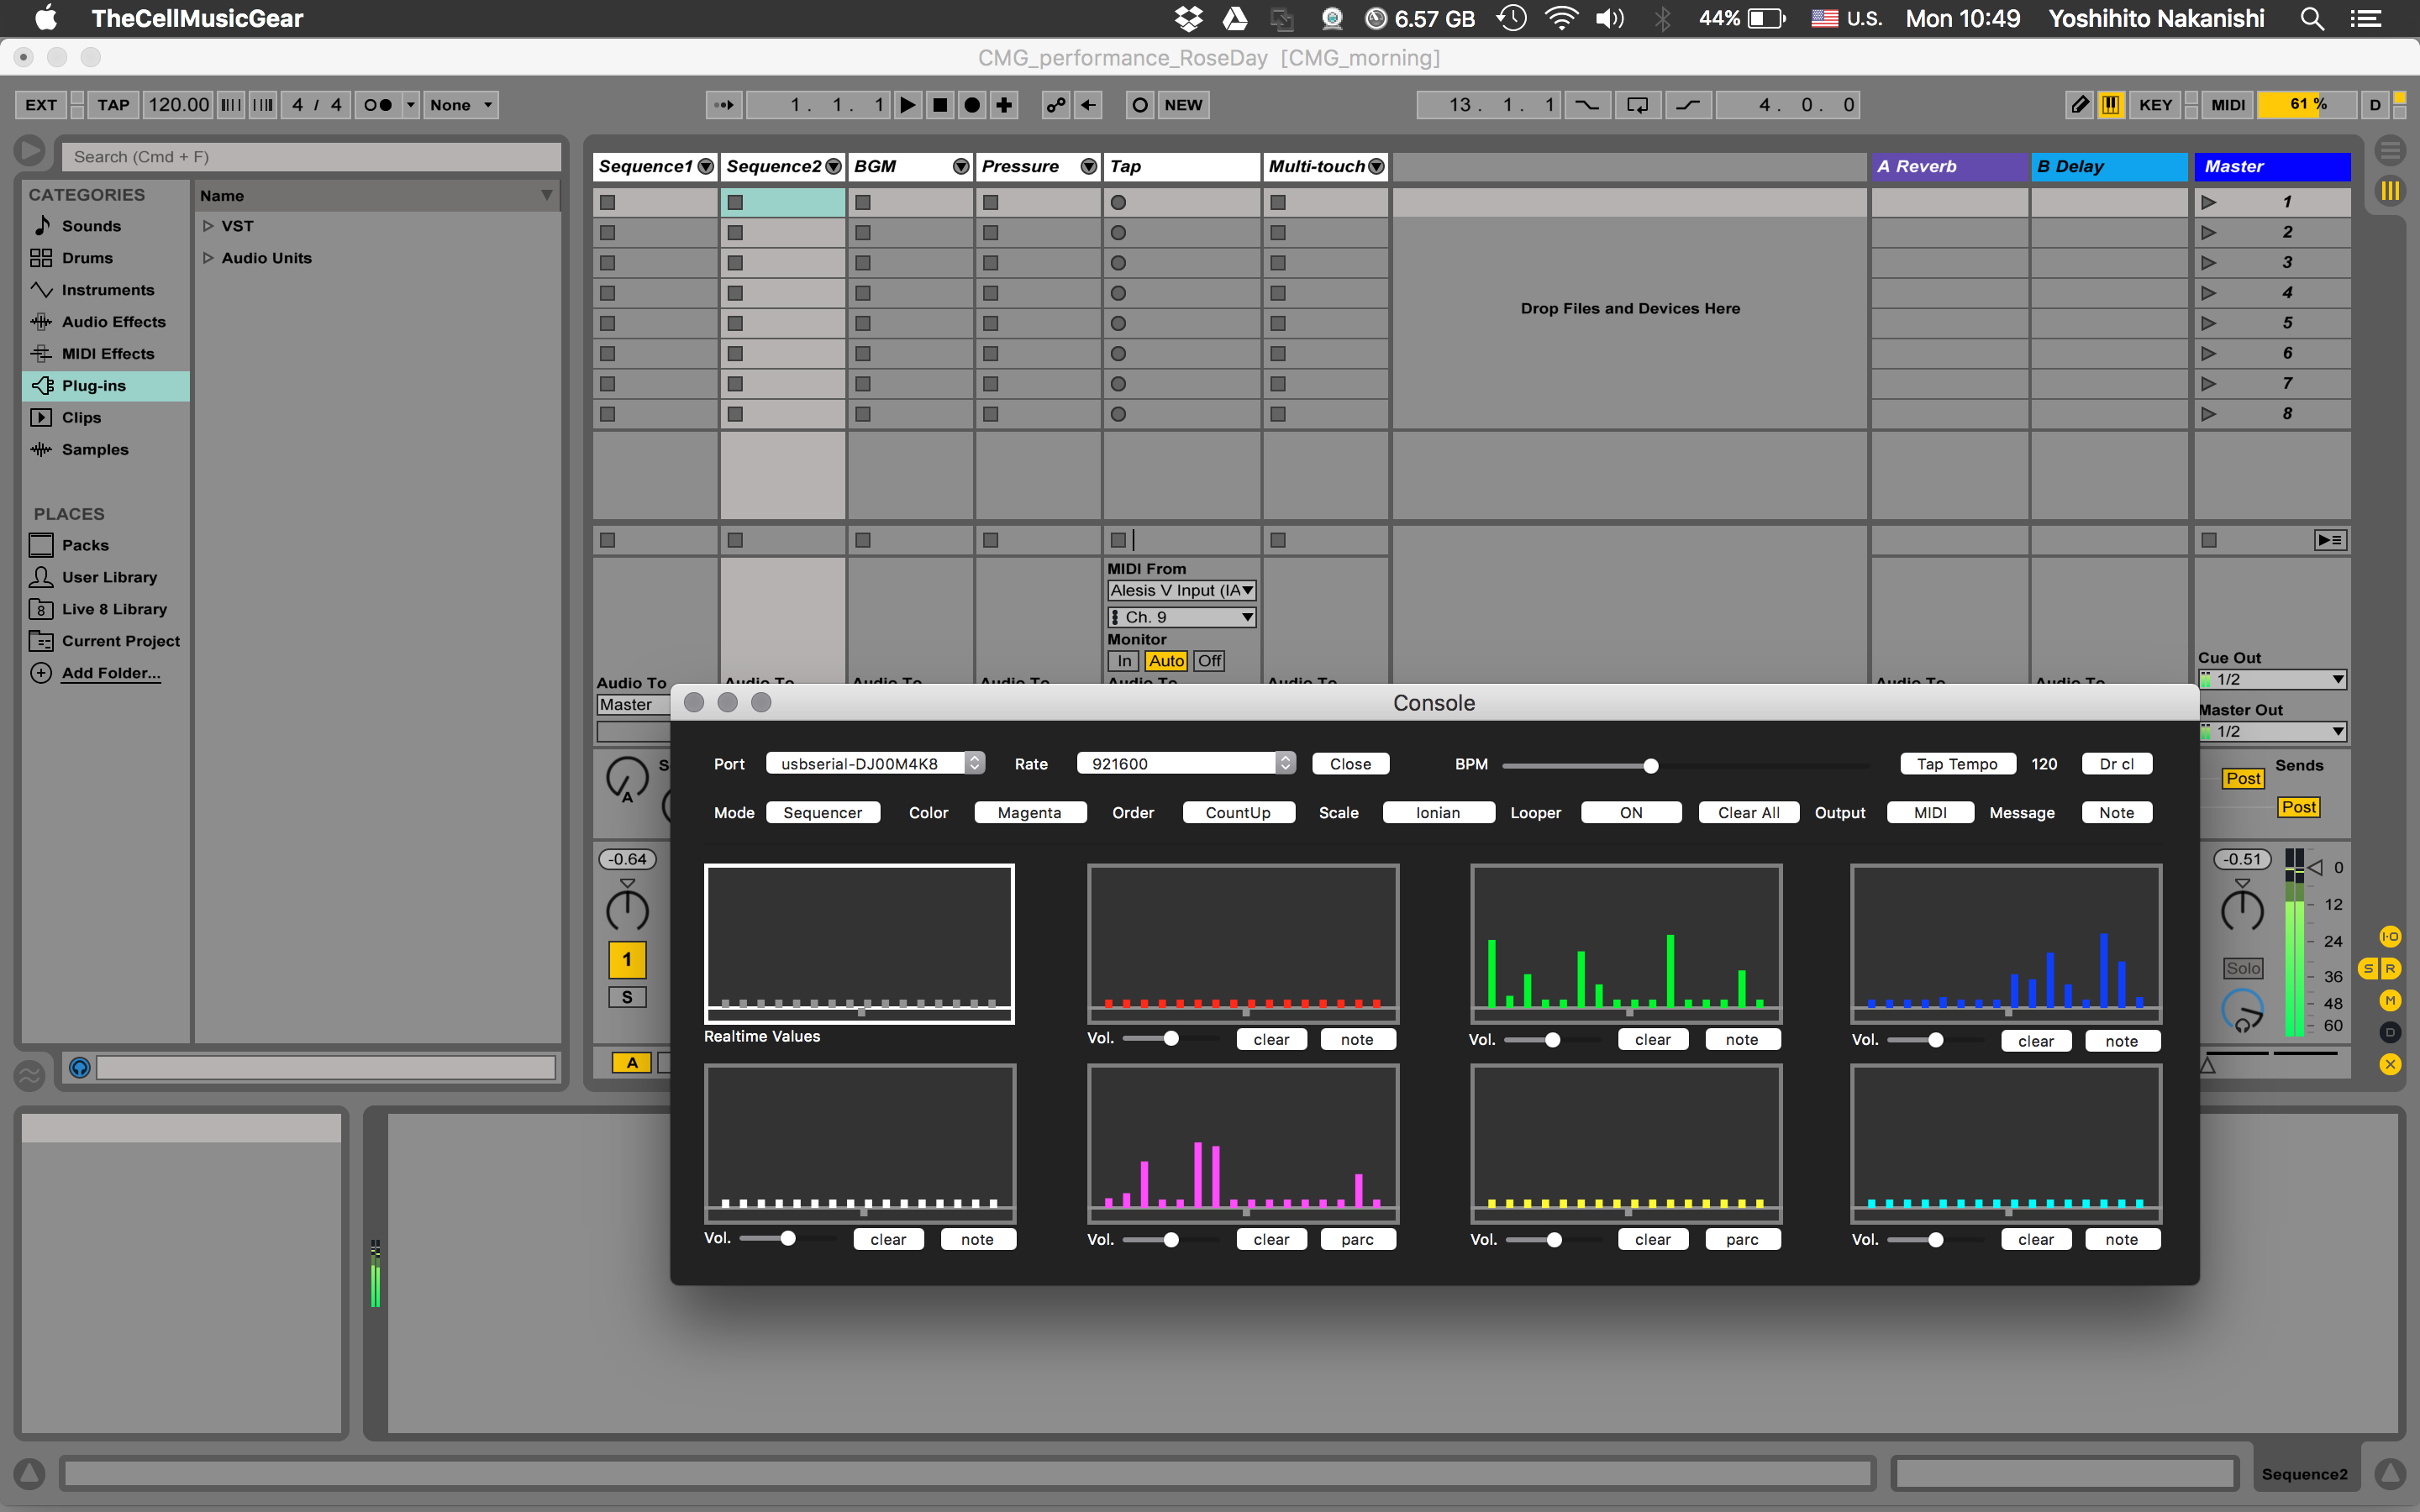Click the Clear All button
2420x1512 pixels.
click(1748, 813)
